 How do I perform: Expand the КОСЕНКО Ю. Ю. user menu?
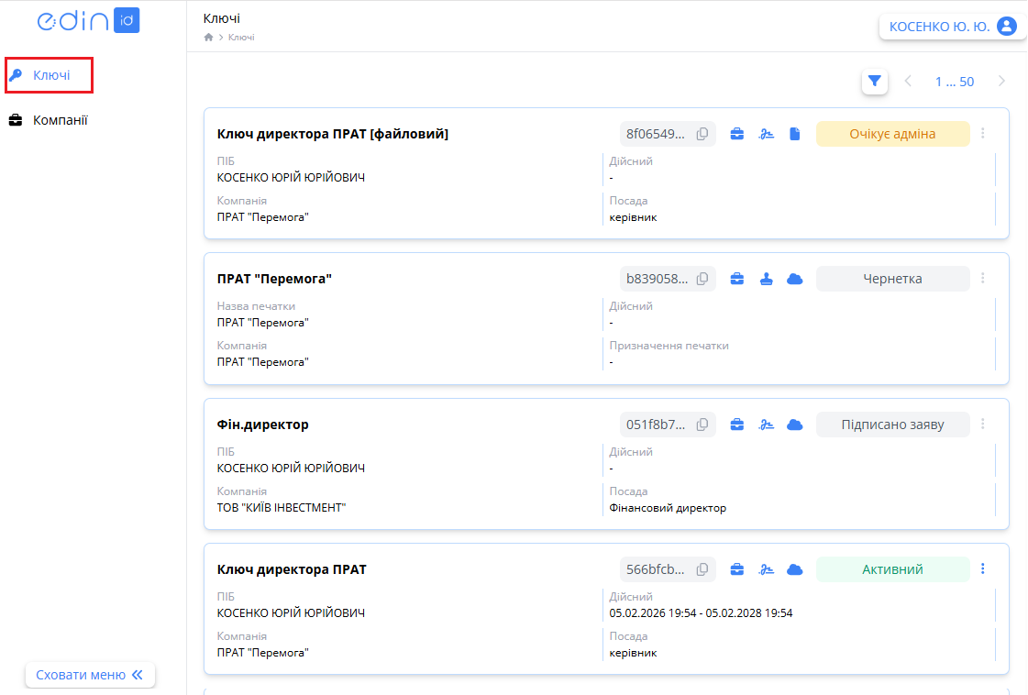[x=952, y=27]
